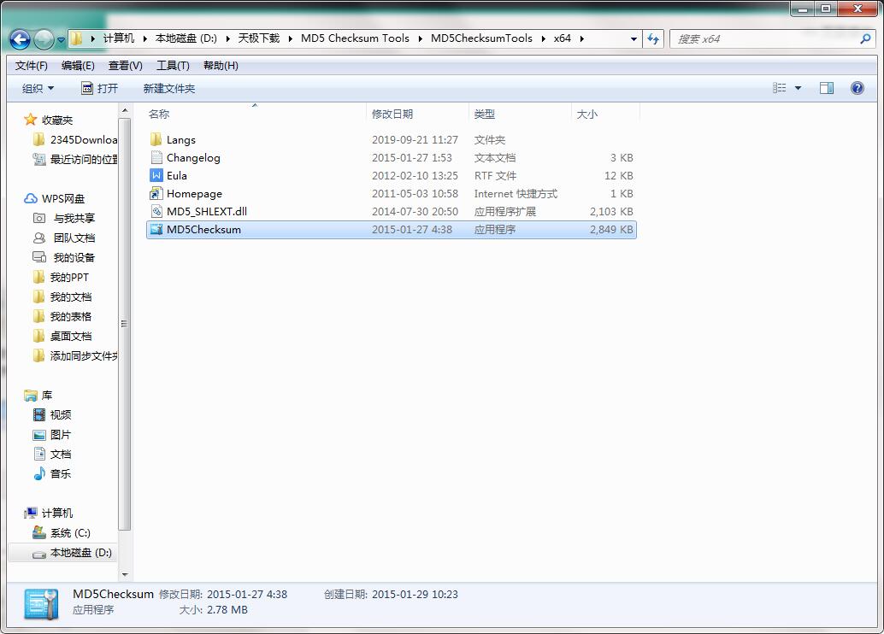The image size is (884, 634).
Task: Open the 桌面文档 folder
Action: click(62, 337)
